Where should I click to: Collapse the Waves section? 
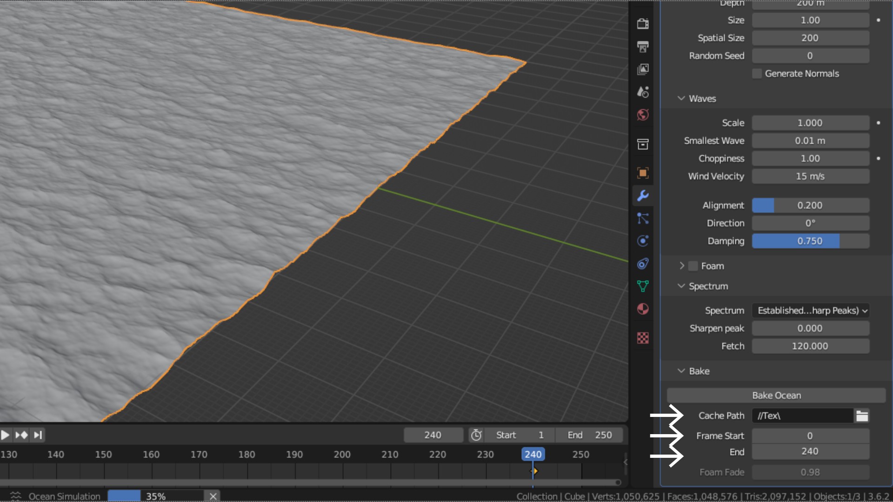coord(681,99)
